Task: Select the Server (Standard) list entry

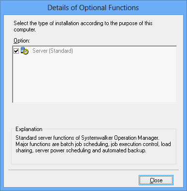Action: 53,51
